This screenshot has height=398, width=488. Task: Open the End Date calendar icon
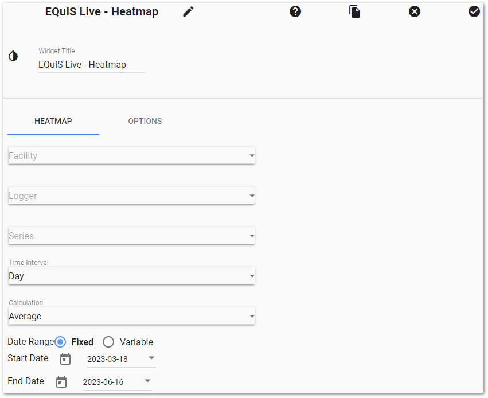(x=61, y=381)
